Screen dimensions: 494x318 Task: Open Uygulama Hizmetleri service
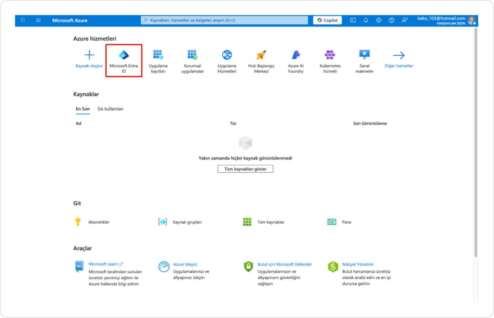[x=227, y=61]
